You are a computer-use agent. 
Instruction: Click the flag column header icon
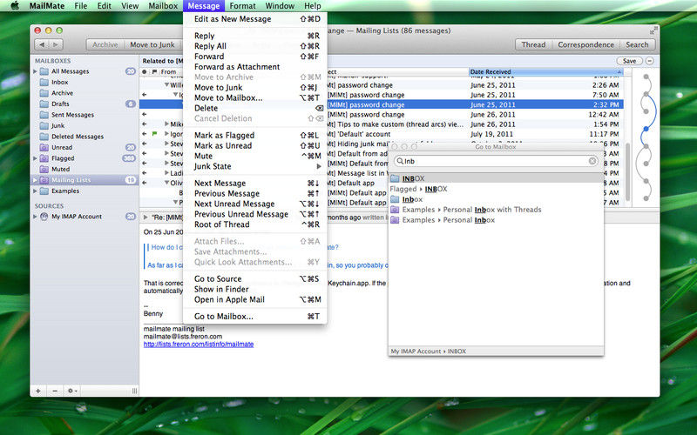154,72
